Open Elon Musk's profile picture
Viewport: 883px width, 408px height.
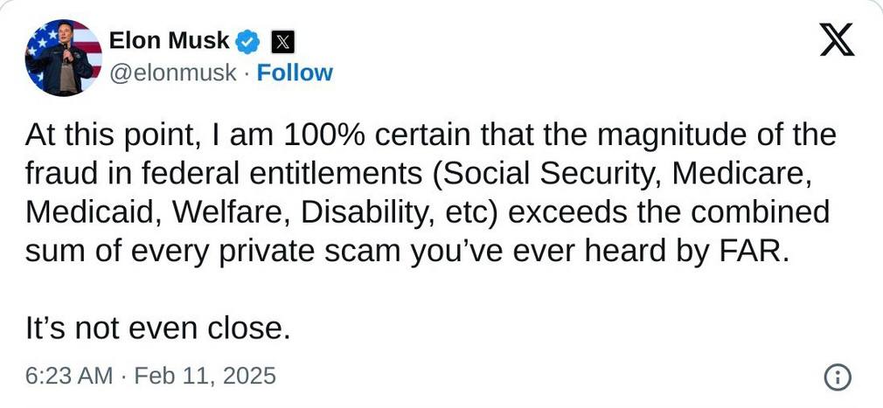tap(63, 55)
